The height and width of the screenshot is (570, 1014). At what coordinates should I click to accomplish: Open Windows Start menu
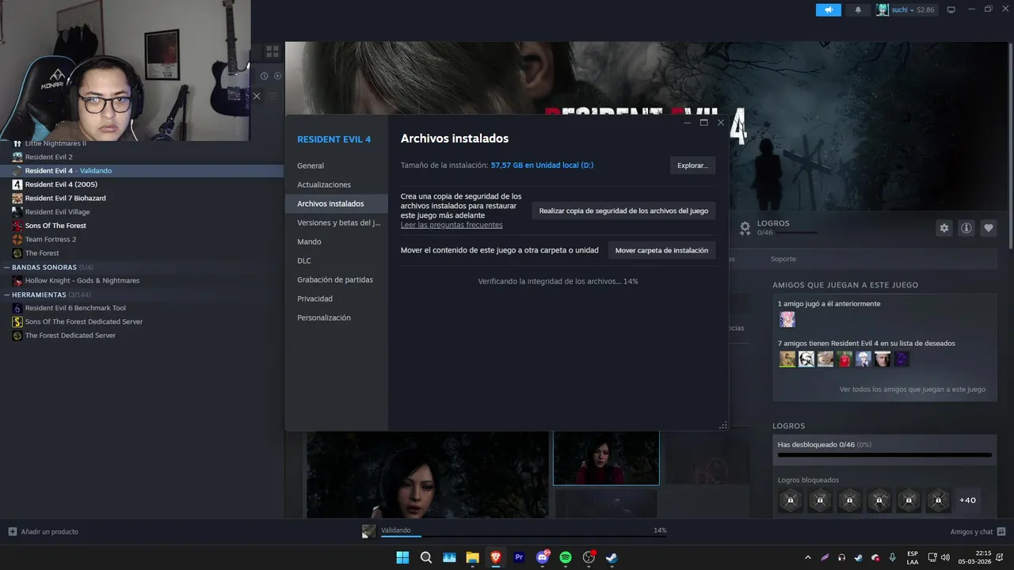pos(402,557)
